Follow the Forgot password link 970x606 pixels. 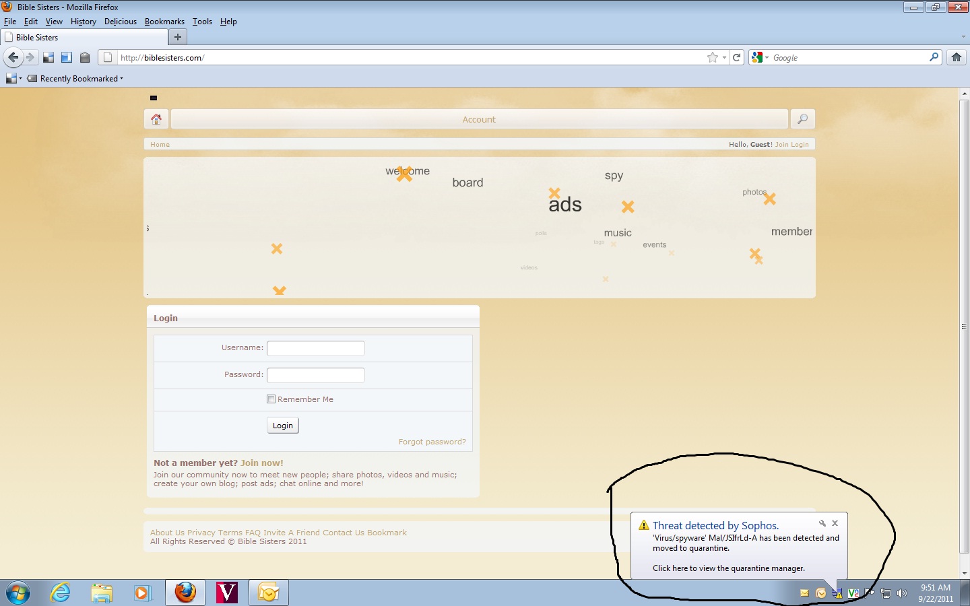tap(432, 442)
